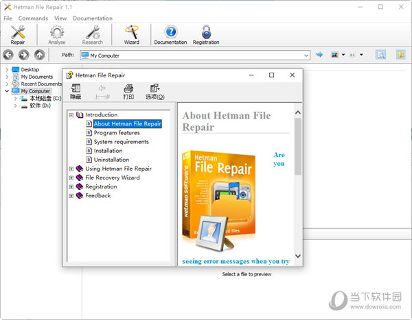
Task: Open the Documentation menu
Action: 93,18
